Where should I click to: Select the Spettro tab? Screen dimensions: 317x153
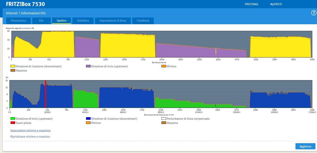(x=61, y=20)
